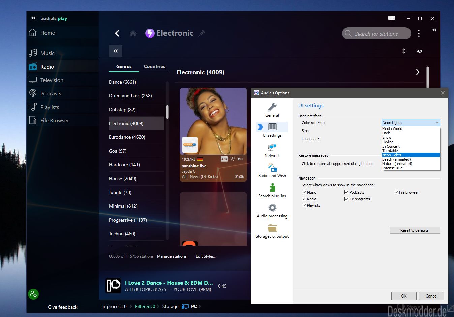Choose Skyline color scheme

[x=411, y=142]
